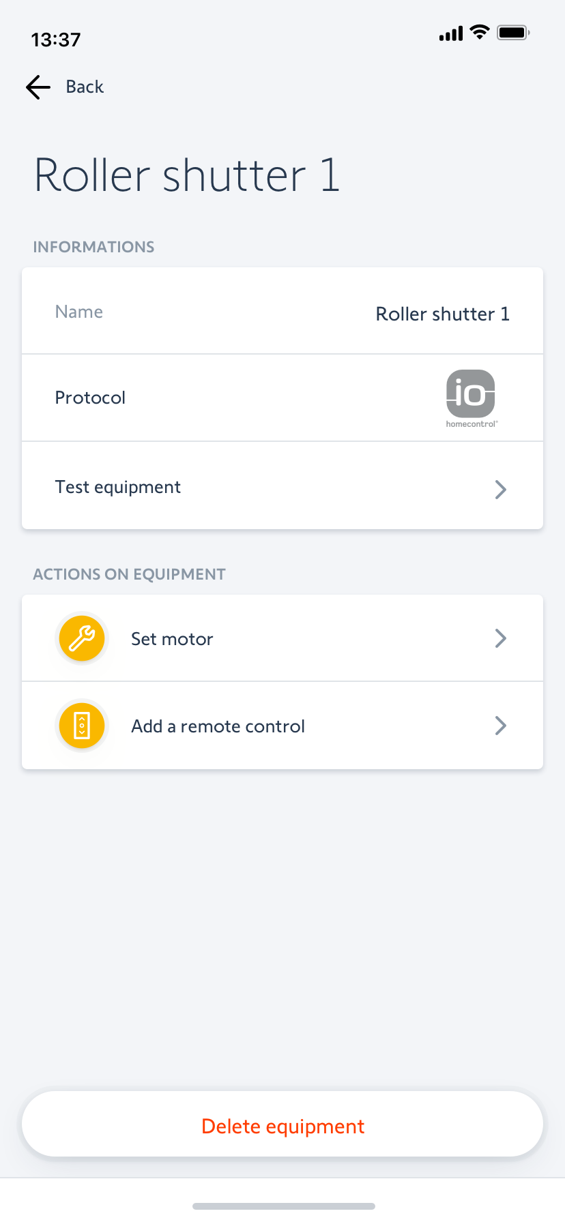Tap the io-homecontrol protocol logo

[471, 398]
